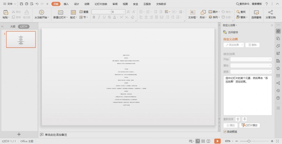The image size is (282, 144).
Task: Click the orange slideshow play button in status bar
Action: pos(218,141)
